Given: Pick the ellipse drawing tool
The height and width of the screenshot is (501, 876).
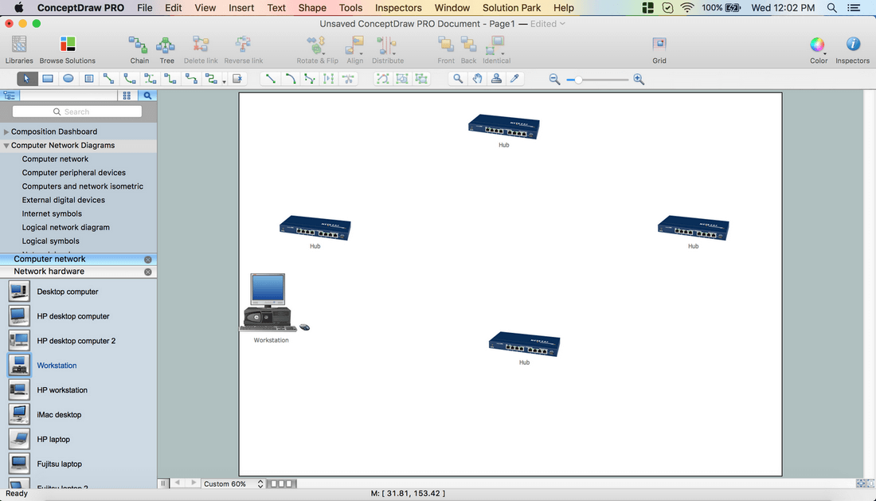Looking at the screenshot, I should (x=68, y=79).
